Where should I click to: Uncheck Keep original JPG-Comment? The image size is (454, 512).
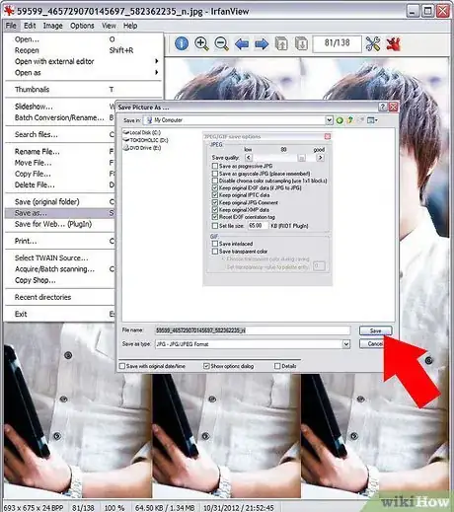215,202
